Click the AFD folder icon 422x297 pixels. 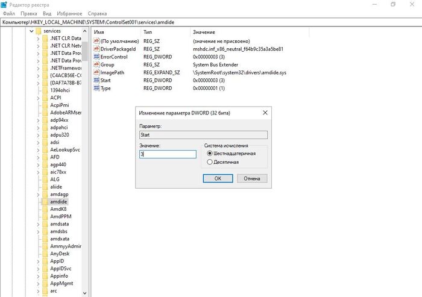click(45, 157)
